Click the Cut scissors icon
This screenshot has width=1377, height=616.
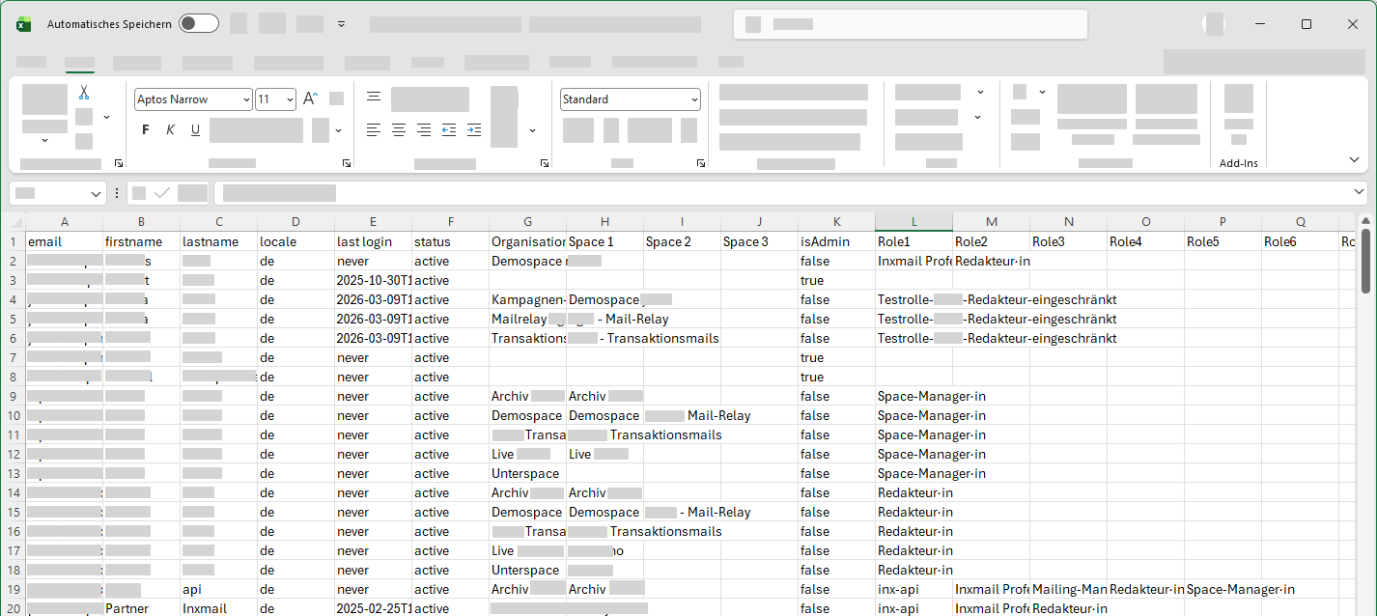click(84, 93)
